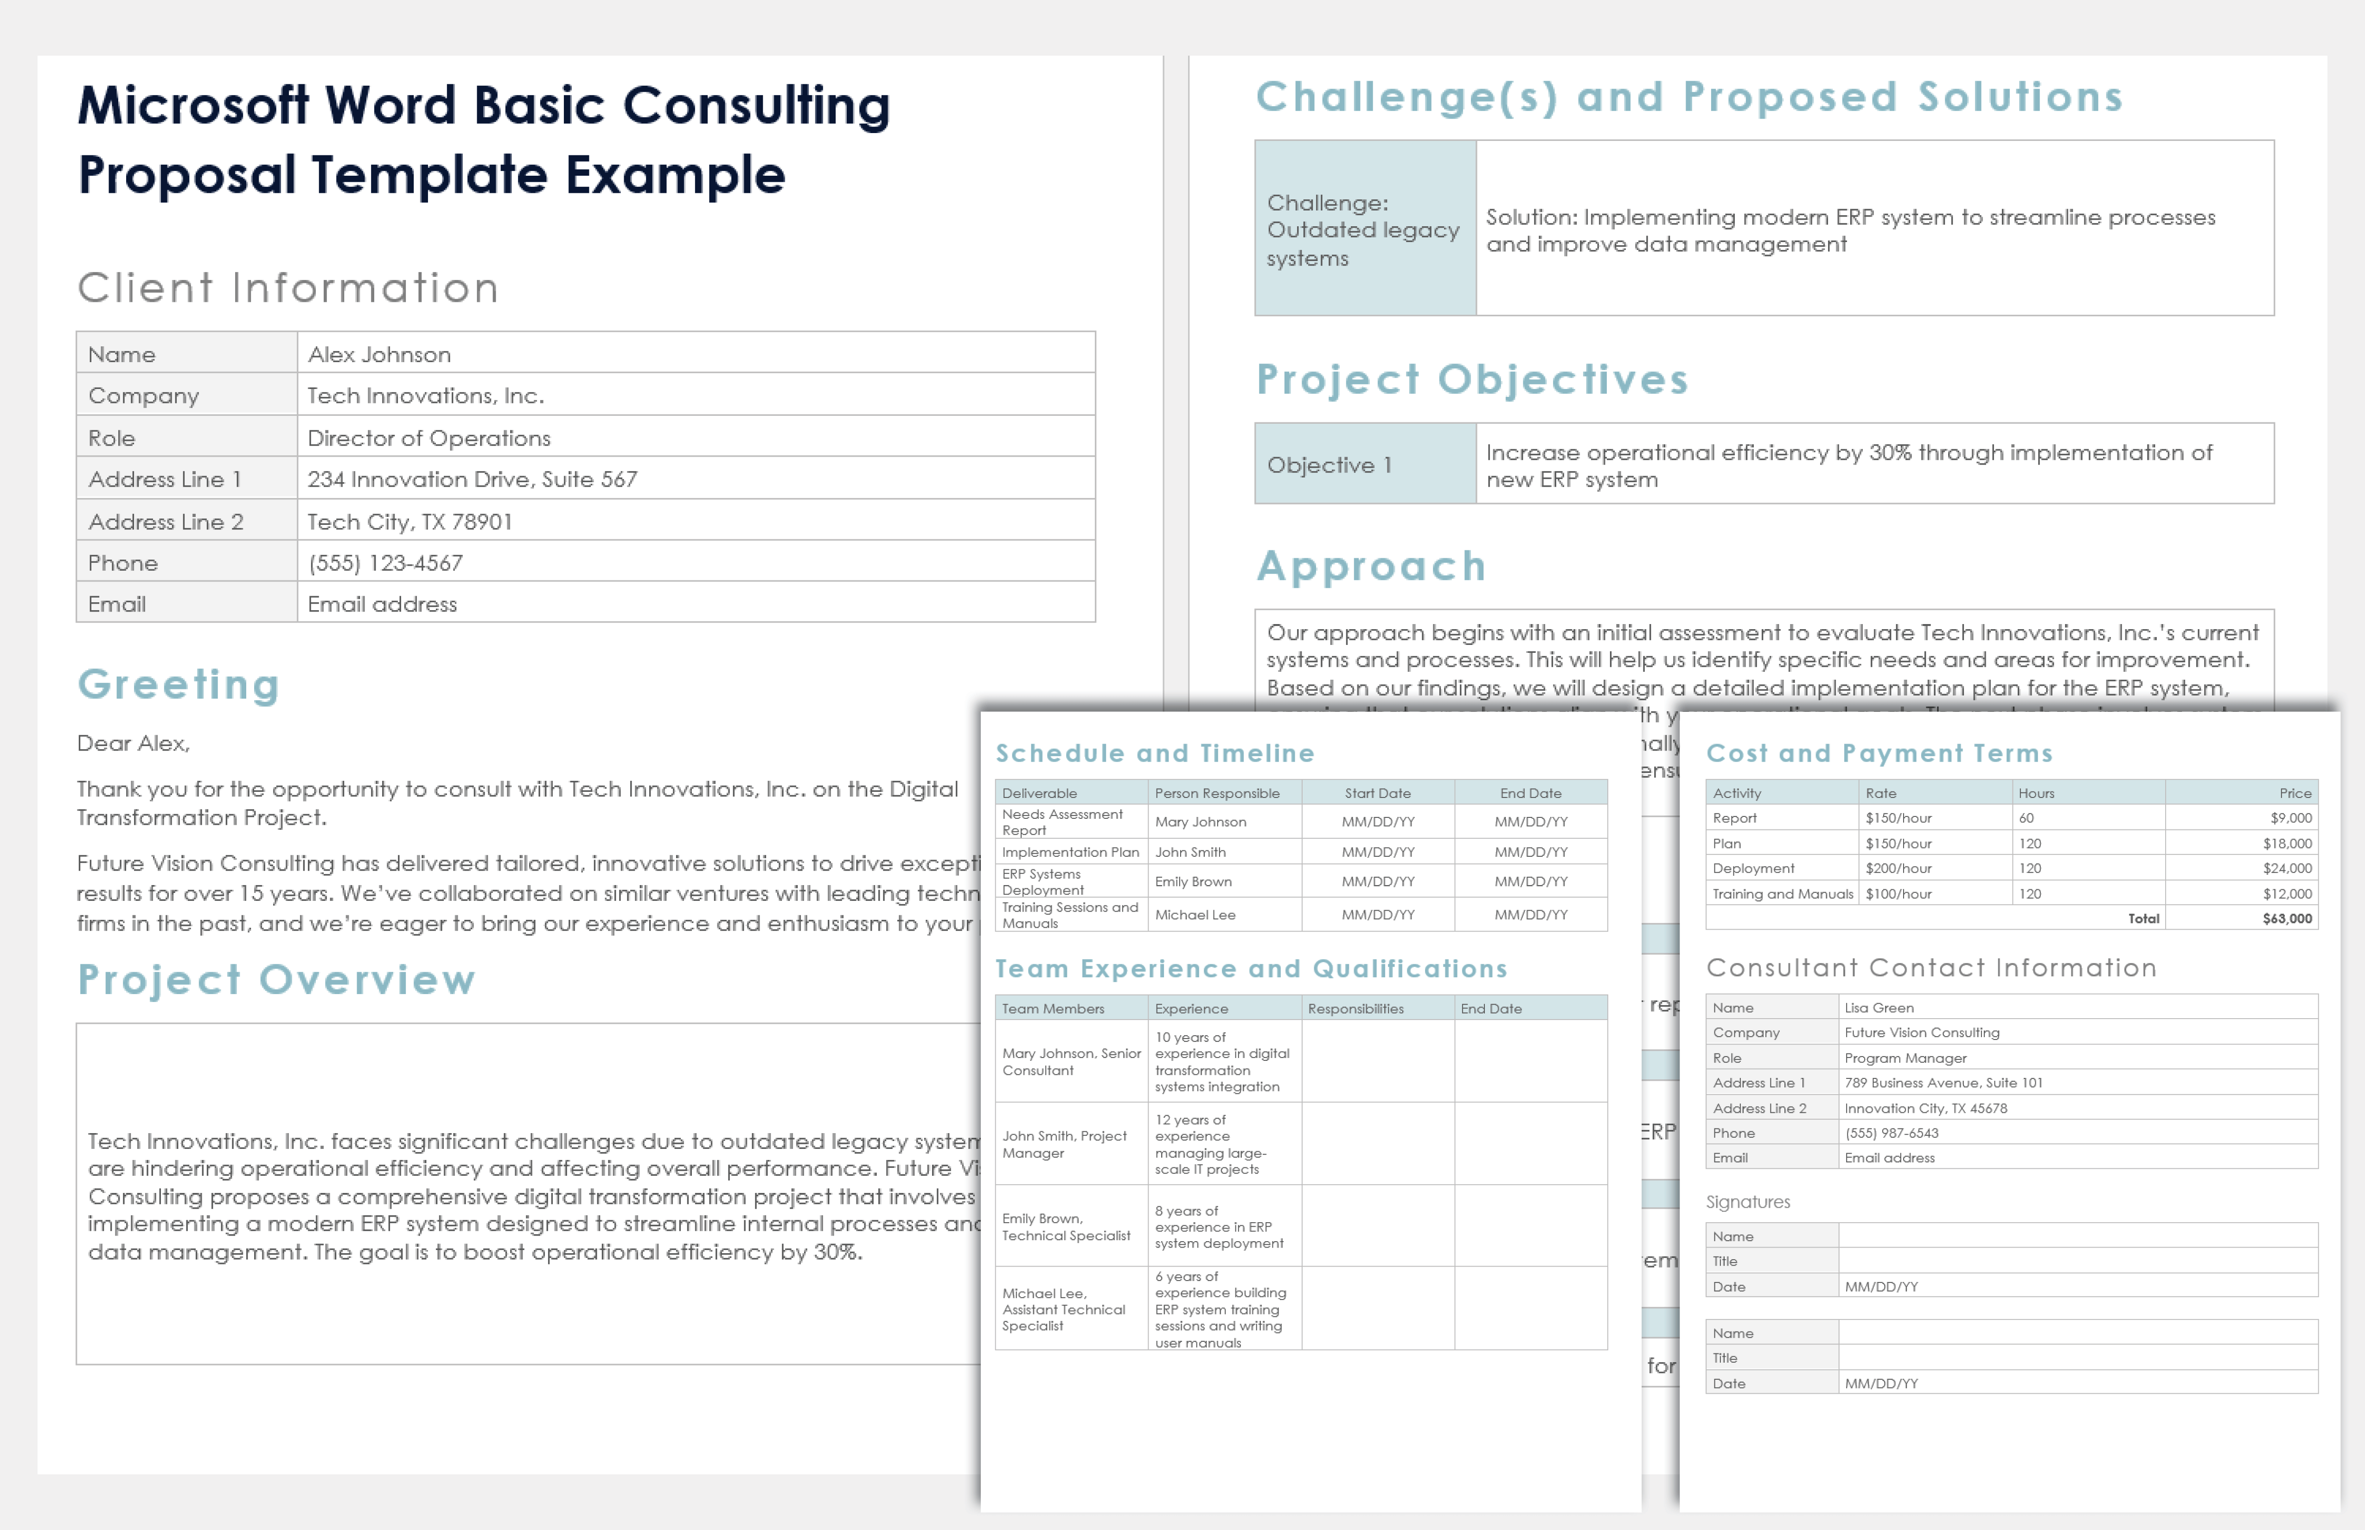
Task: Click the 'Tech City, TX 78901' cell
Action: (x=696, y=521)
